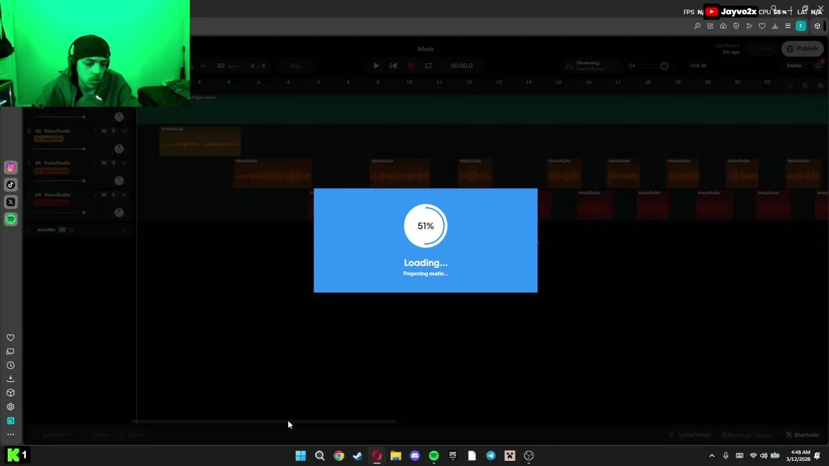
Task: Show hidden system tray icons chevron
Action: coord(712,456)
